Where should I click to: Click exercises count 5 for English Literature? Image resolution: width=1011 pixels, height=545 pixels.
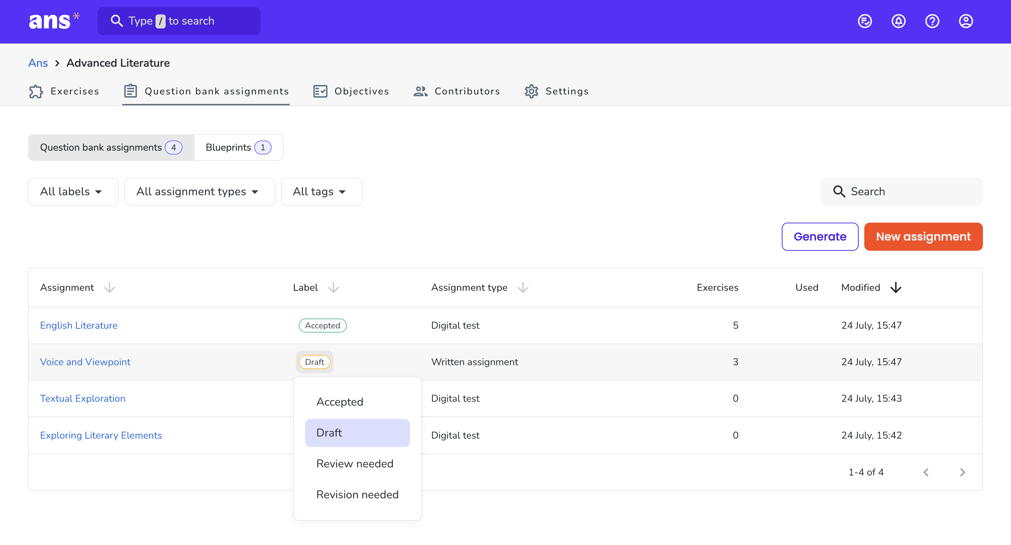[x=735, y=325]
